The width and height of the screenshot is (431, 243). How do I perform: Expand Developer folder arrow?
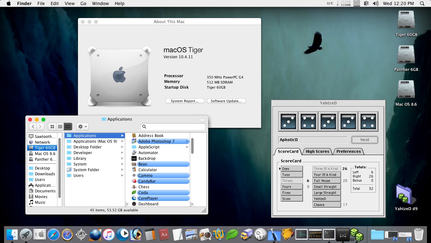tap(122, 153)
